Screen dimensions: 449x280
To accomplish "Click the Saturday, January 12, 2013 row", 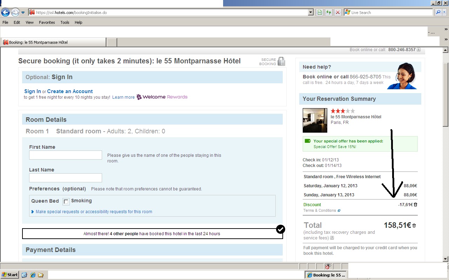I will tap(360, 186).
